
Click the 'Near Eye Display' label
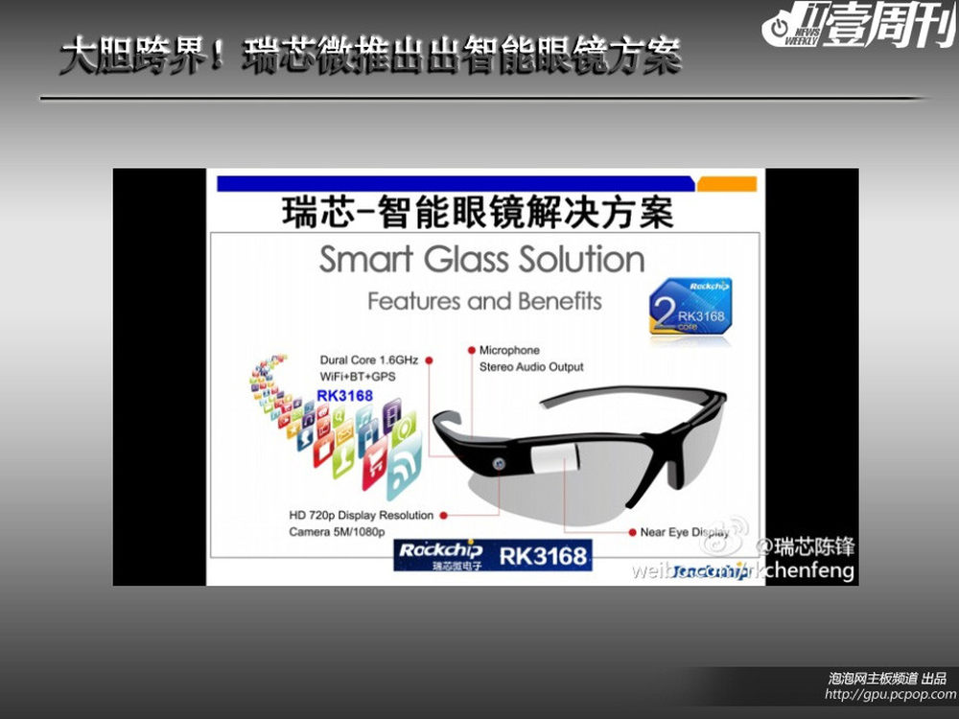[x=685, y=532]
